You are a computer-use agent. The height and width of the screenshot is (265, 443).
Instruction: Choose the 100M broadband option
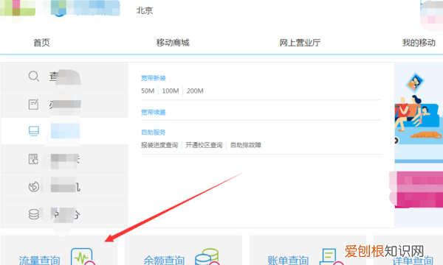coord(171,91)
